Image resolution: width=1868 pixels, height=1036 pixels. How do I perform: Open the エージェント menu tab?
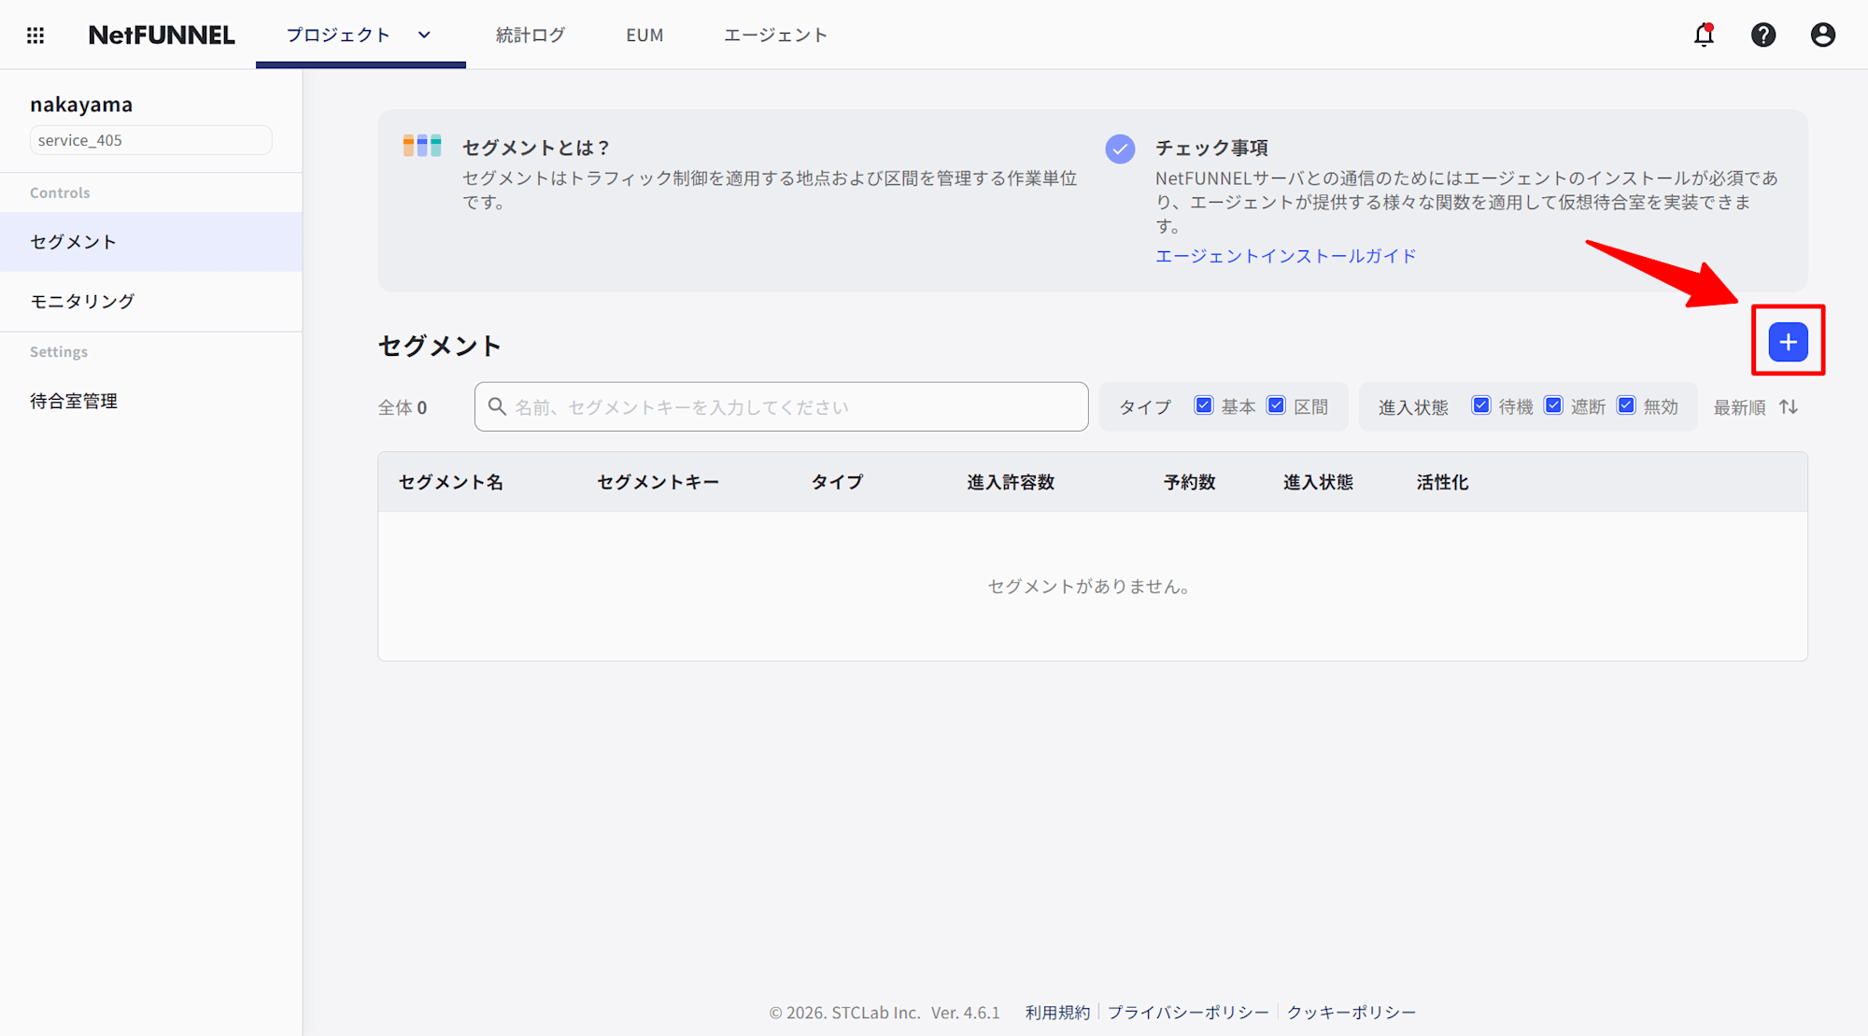(775, 35)
